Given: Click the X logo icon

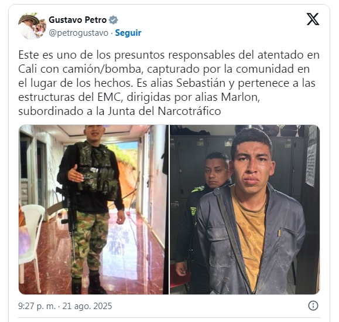Looking at the screenshot, I should pos(313,19).
